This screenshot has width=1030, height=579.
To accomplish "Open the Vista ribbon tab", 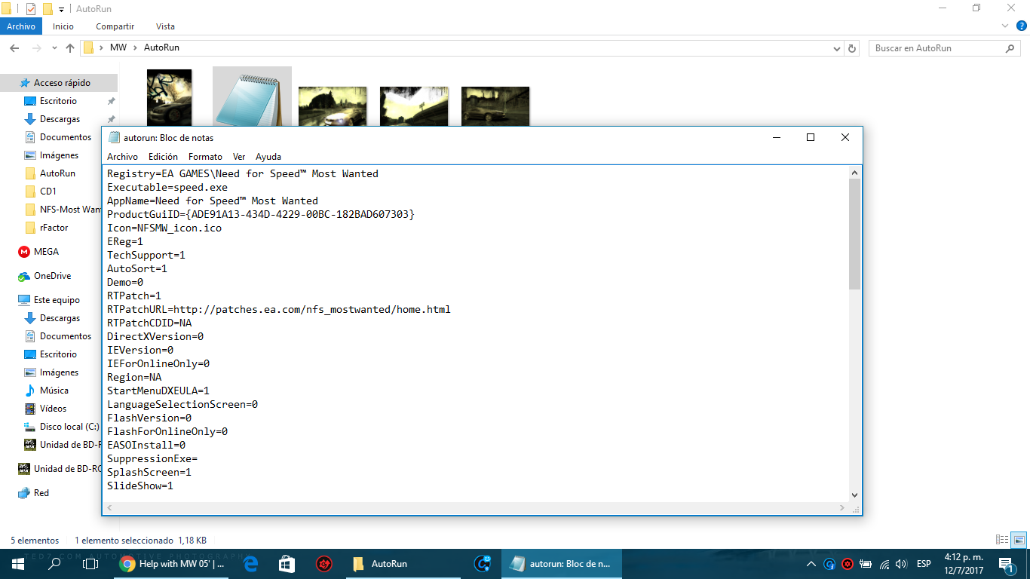I will [165, 26].
